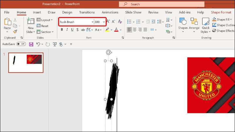This screenshot has height=132, width=235.
Task: Decrease the list indent level
Action: click(x=148, y=22)
